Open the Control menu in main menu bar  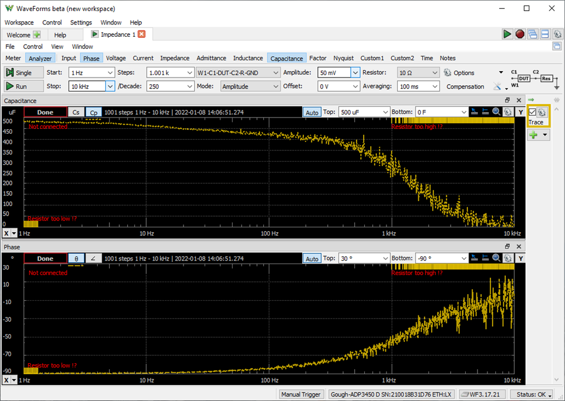coord(52,22)
